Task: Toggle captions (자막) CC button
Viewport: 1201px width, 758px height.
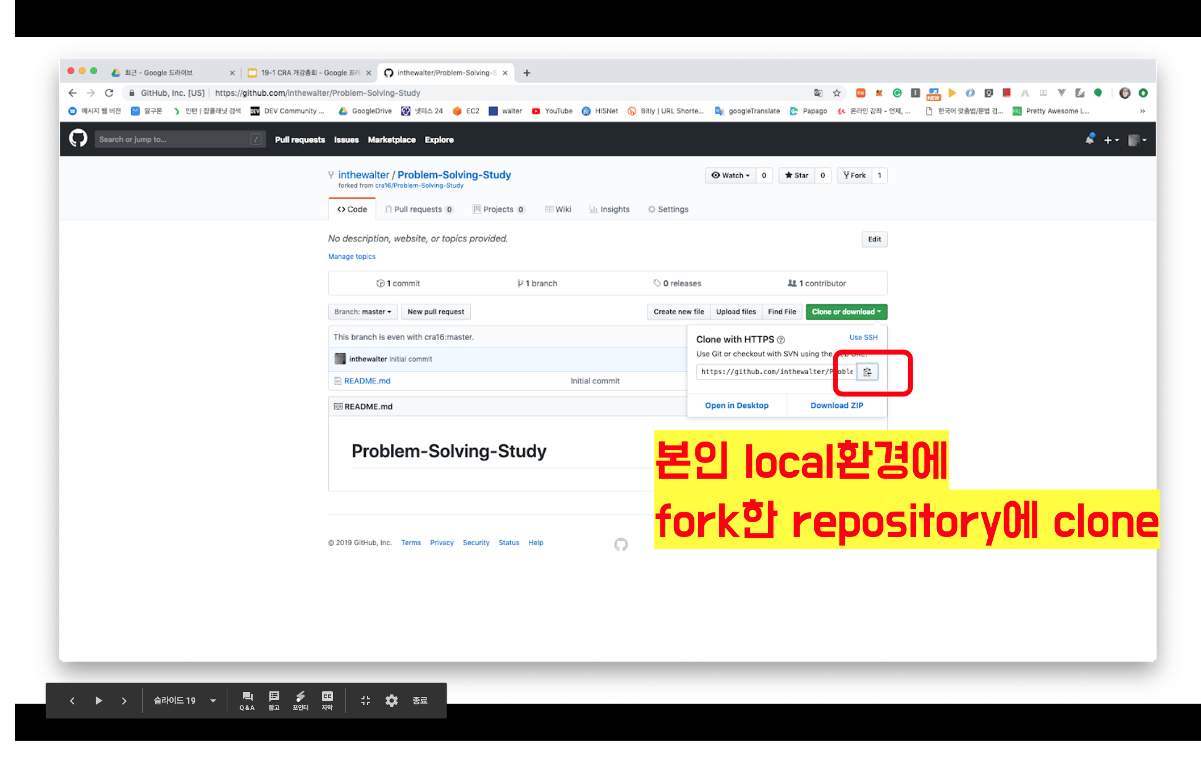Action: point(327,701)
